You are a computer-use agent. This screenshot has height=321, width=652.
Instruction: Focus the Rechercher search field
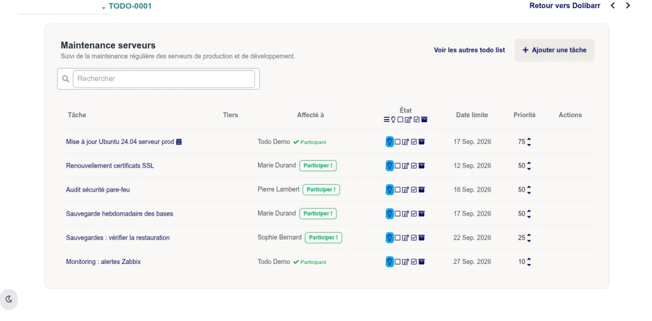pos(164,79)
